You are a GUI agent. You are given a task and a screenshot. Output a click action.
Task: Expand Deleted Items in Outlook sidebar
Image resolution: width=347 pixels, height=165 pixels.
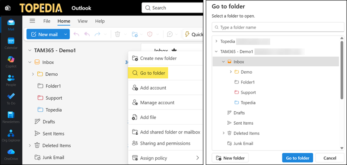[29, 146]
